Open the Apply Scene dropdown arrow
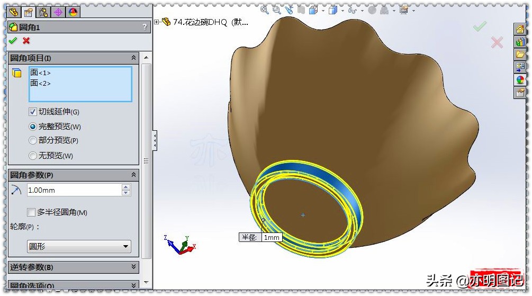The height and width of the screenshot is (296, 532). click(394, 11)
